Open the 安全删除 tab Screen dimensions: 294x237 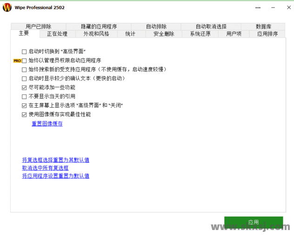(x=163, y=34)
